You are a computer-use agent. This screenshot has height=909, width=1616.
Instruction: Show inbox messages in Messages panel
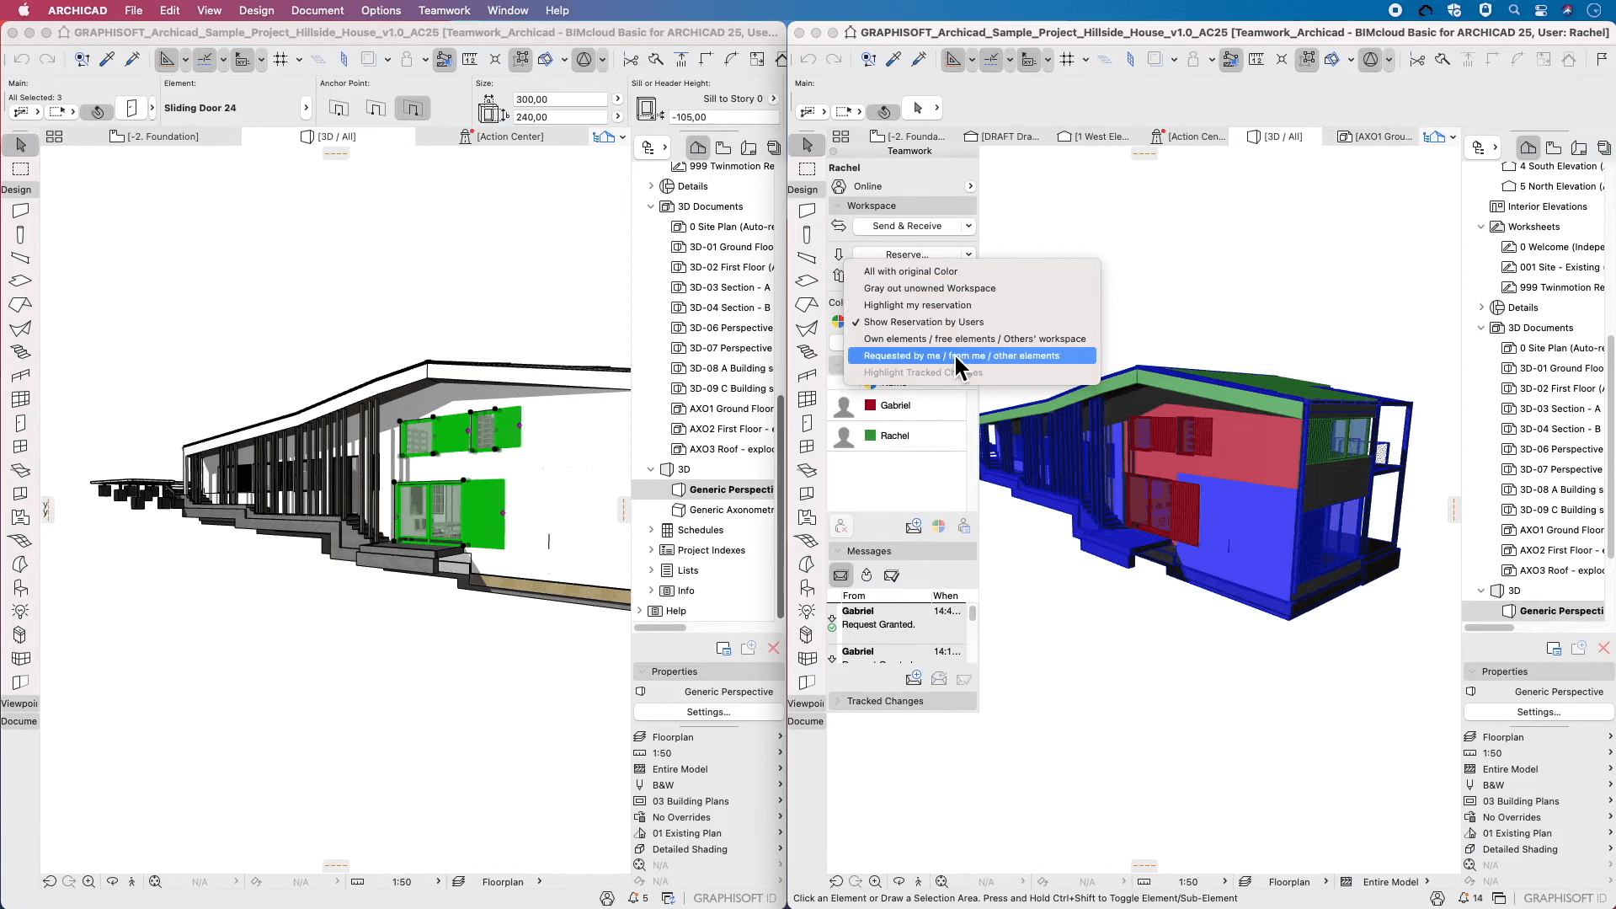point(840,575)
